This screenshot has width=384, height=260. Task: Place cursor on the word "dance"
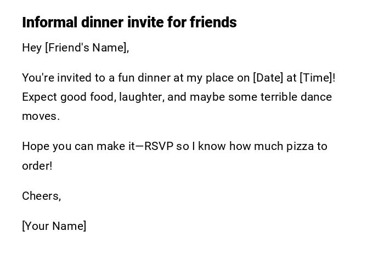tap(318, 97)
